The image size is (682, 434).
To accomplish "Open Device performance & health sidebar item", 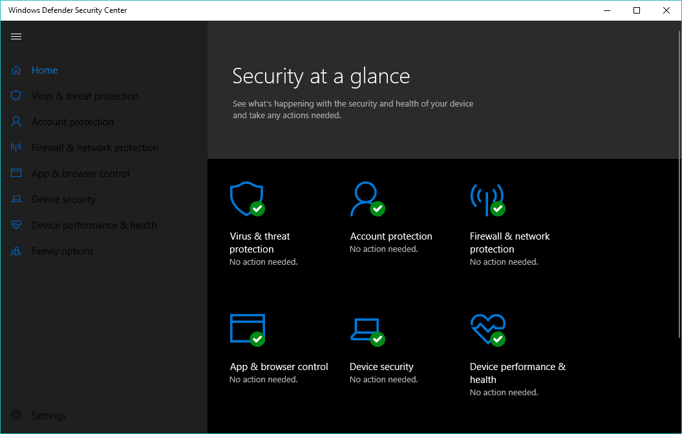I will click(94, 225).
